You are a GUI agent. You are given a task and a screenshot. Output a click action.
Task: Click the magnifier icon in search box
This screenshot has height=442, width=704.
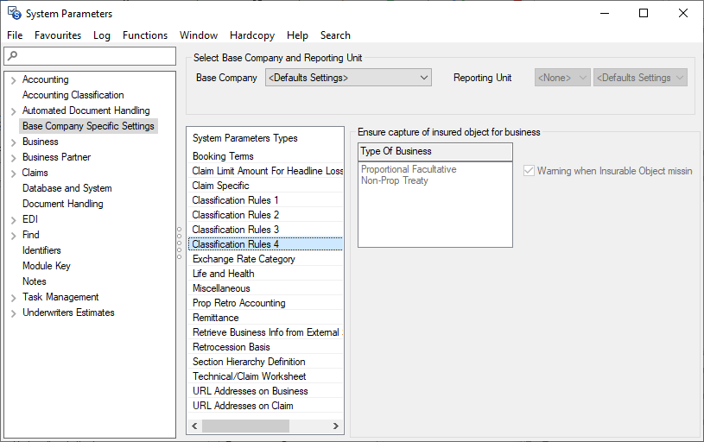pyautogui.click(x=12, y=56)
